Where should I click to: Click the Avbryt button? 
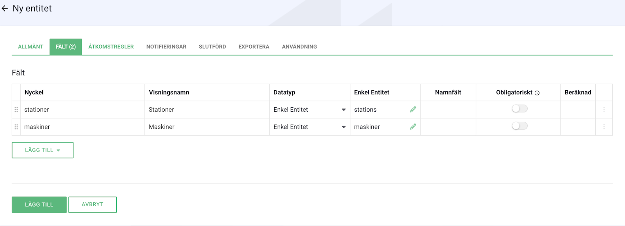pyautogui.click(x=93, y=205)
